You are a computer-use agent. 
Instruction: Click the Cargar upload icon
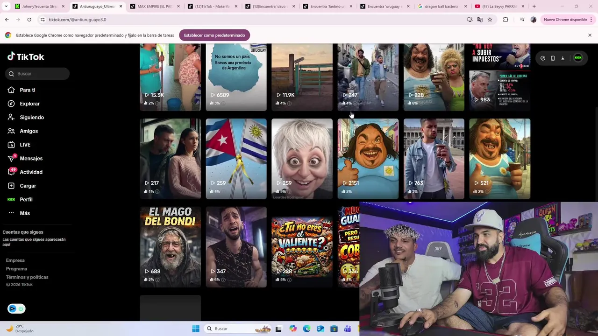pyautogui.click(x=11, y=186)
